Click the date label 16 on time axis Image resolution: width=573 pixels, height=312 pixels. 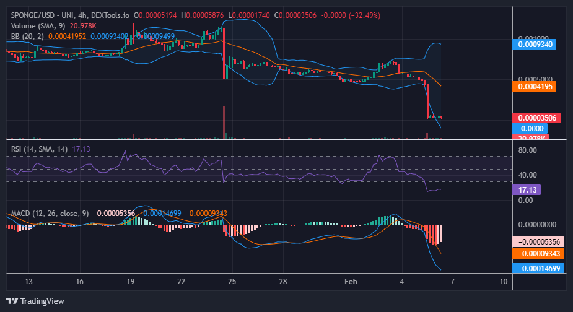[79, 282]
